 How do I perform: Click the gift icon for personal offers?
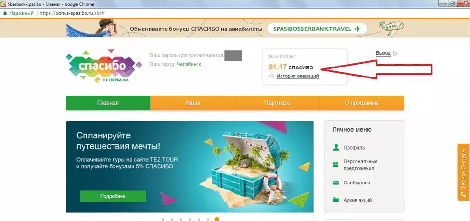(x=336, y=164)
